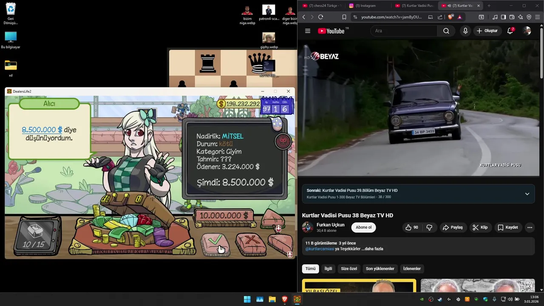This screenshot has height=306, width=544.
Task: Open YouTube notifications bell
Action: click(x=510, y=31)
